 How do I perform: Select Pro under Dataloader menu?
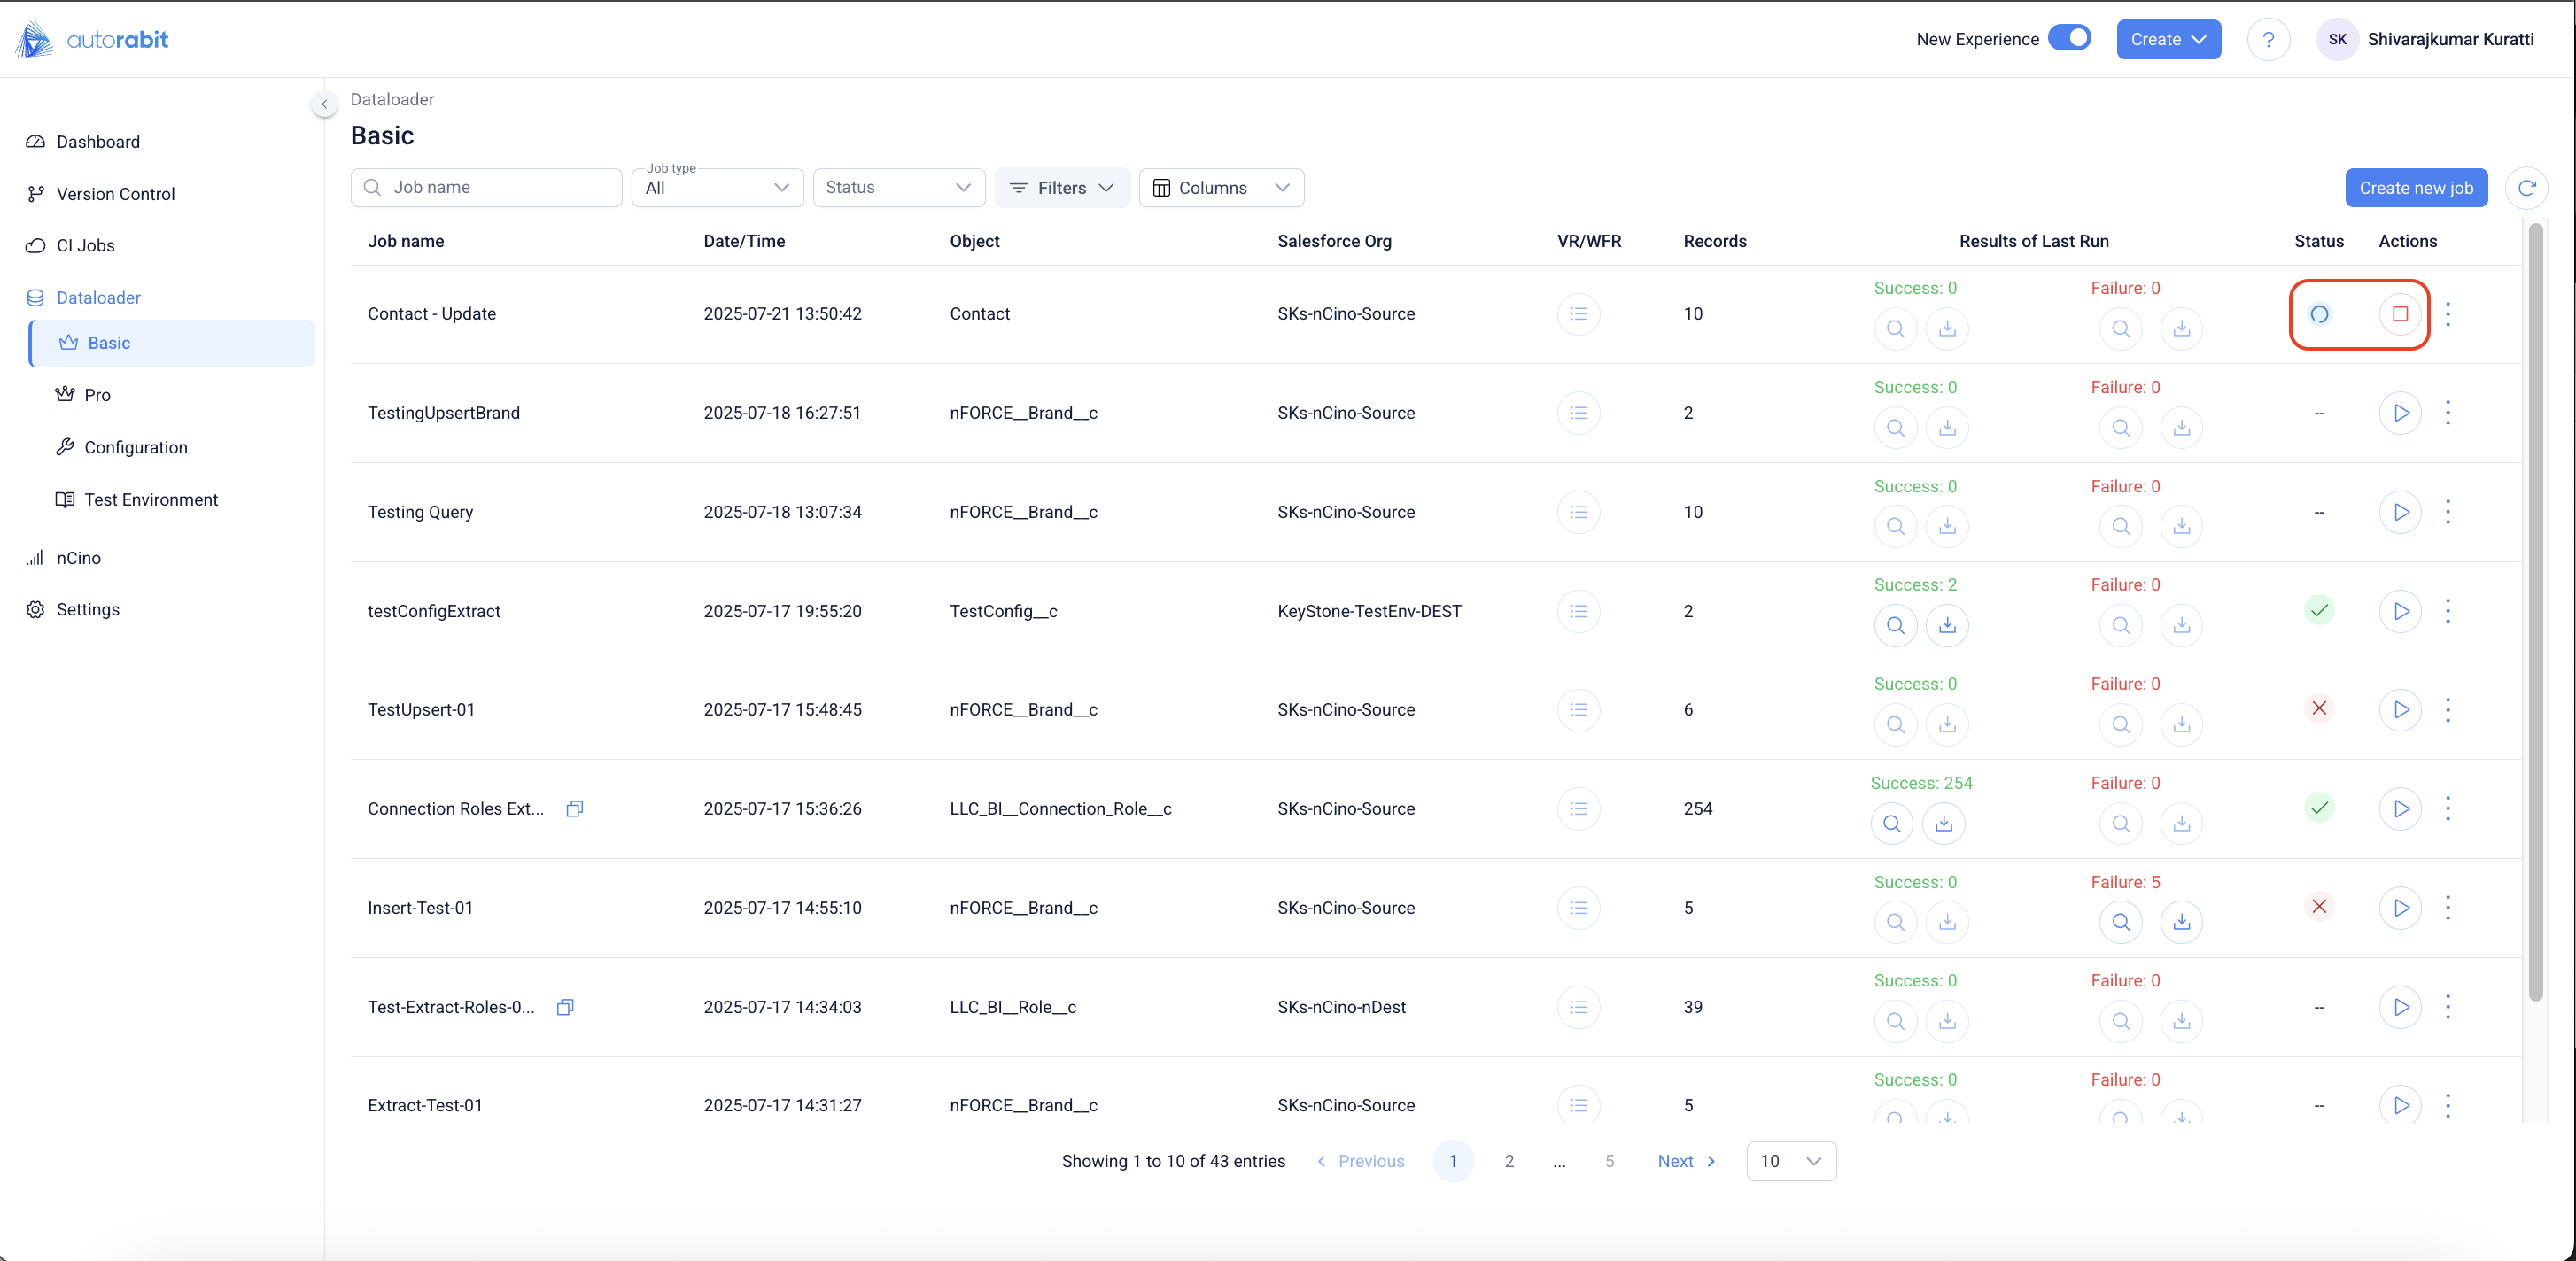tap(97, 395)
